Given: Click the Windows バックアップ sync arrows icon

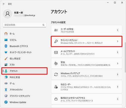Looking at the screenshot, I should pyautogui.click(x=56, y=75).
